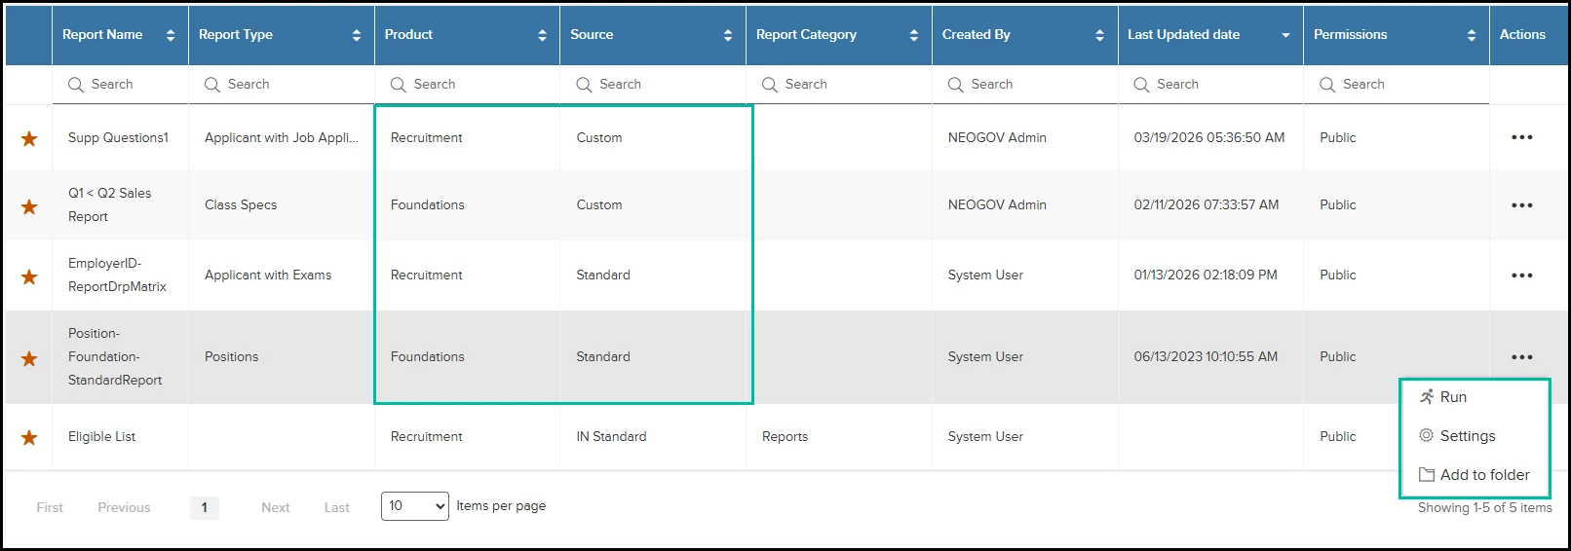Focus the Product search field
The width and height of the screenshot is (1571, 551).
[x=467, y=85]
